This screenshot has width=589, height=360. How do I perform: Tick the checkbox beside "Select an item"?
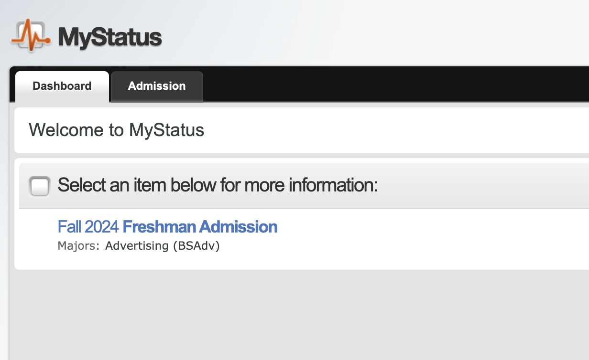[x=39, y=186]
